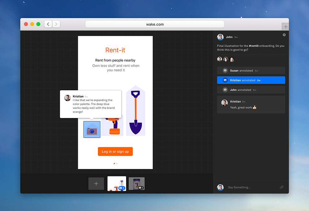Click the #rentit hashtag link
This screenshot has height=211, width=309.
pos(254,46)
